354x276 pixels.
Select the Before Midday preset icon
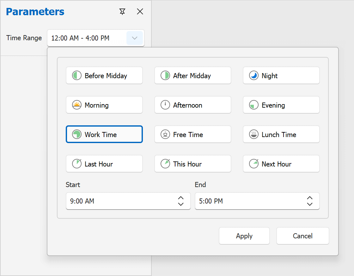point(76,75)
